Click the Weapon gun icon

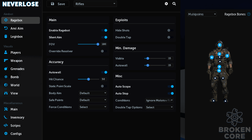point(6,61)
